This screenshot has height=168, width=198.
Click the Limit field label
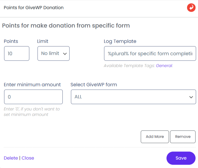(x=43, y=41)
